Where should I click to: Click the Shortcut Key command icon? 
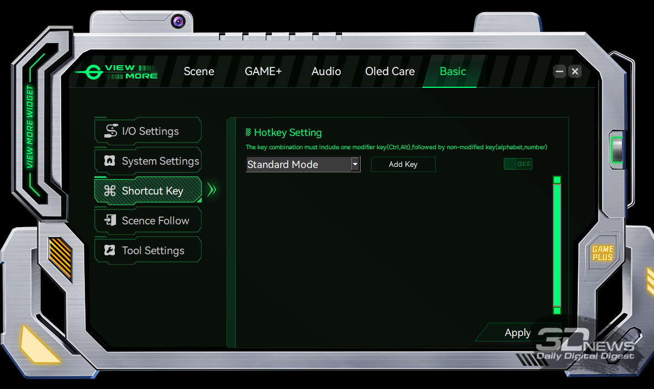coord(110,191)
